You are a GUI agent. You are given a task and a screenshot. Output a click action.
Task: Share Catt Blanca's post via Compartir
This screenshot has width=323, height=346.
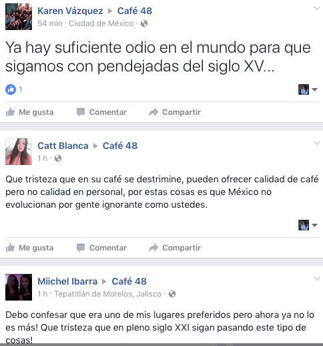[175, 248]
